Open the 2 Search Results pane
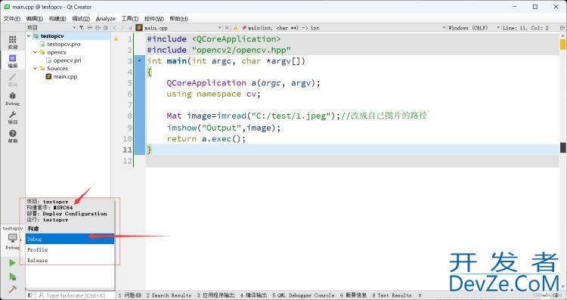Image resolution: width=567 pixels, height=300 pixels. tap(169, 295)
